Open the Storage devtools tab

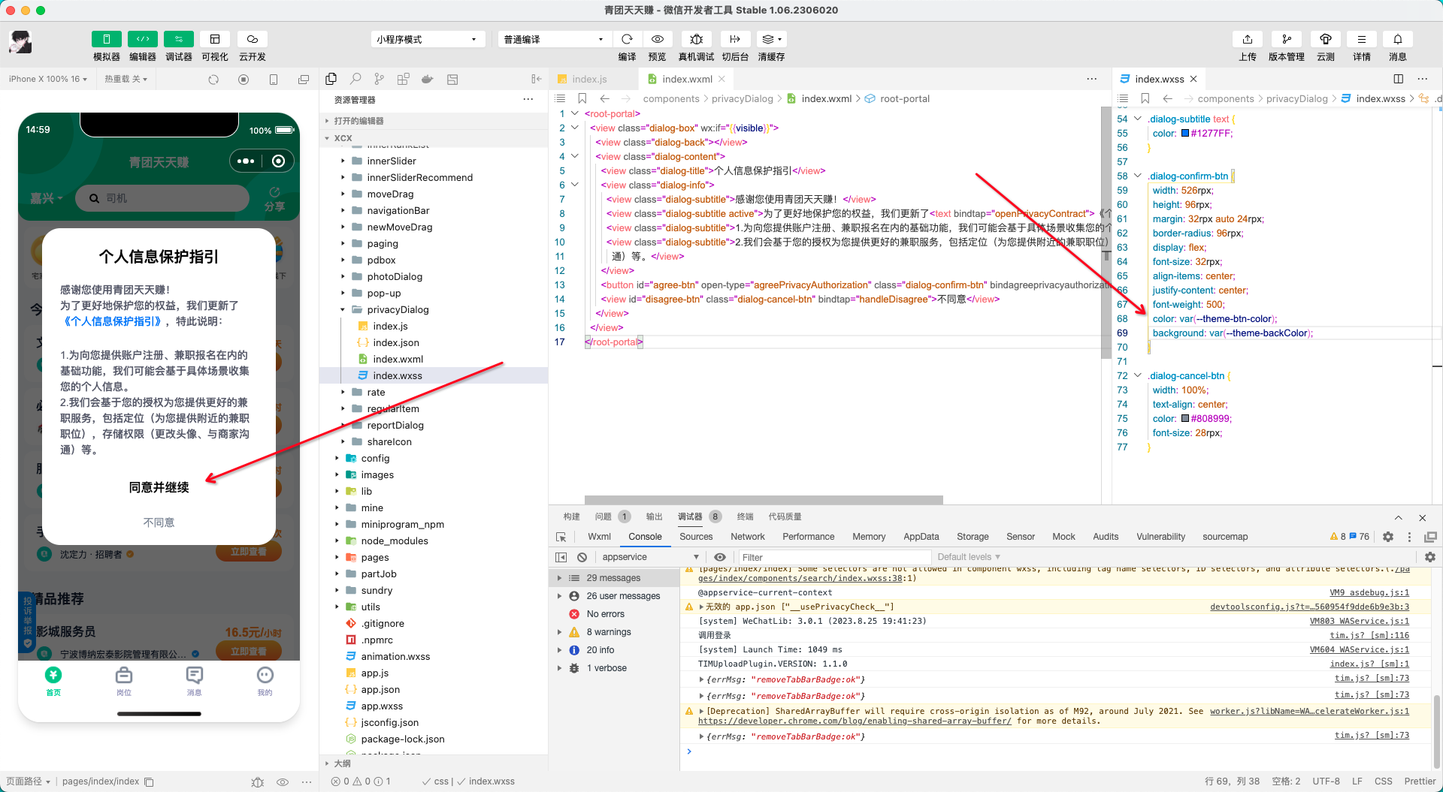click(x=973, y=537)
